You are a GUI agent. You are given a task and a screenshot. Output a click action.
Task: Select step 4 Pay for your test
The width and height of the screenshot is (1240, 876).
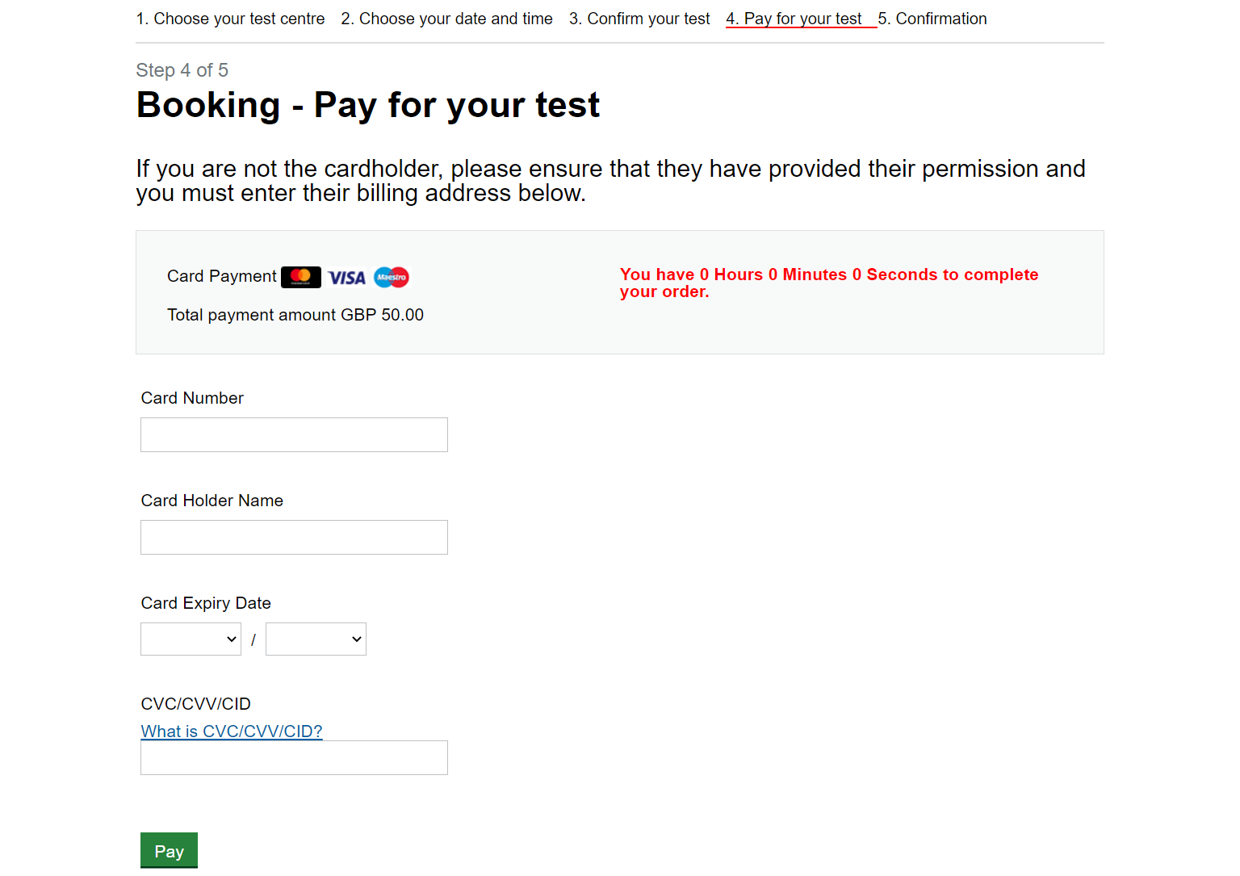coord(794,19)
